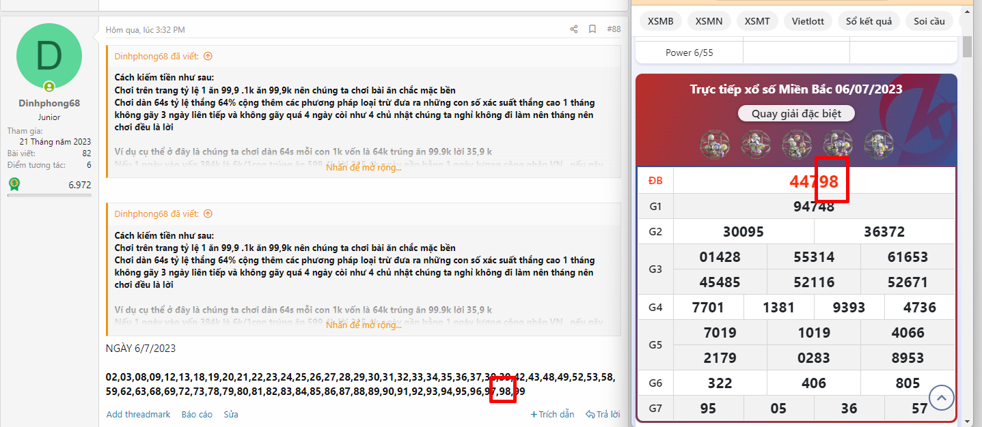
Task: Click the 'Báo cáo' report link
Action: [197, 414]
